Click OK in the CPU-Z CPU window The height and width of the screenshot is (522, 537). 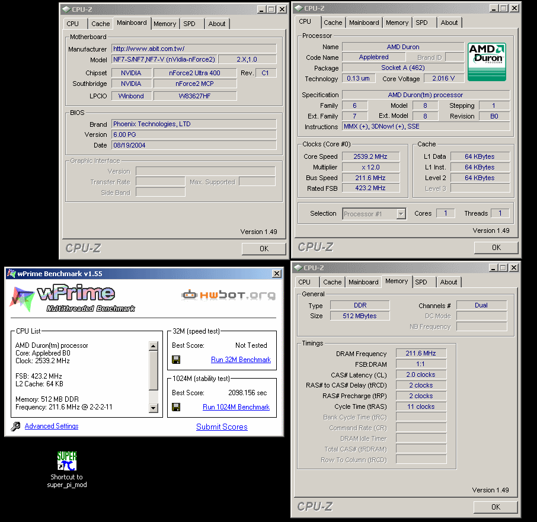click(496, 248)
